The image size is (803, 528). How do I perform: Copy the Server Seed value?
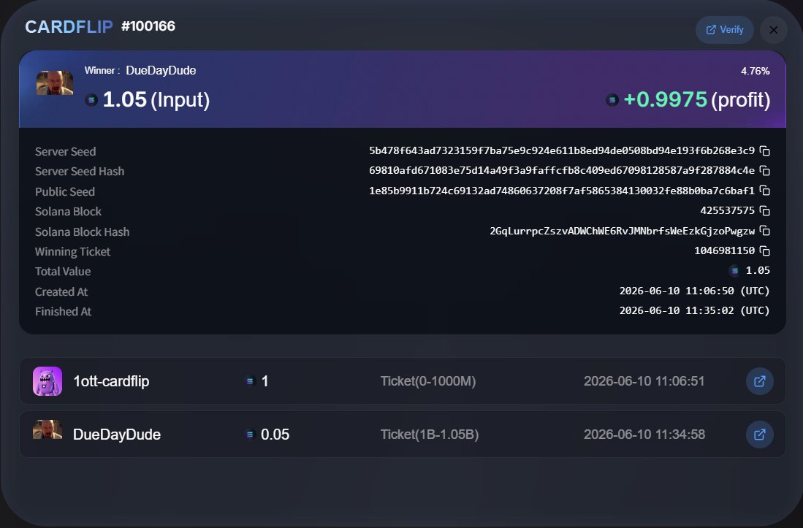click(764, 151)
